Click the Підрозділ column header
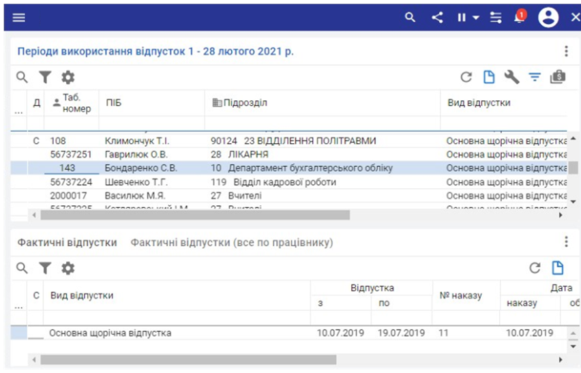581x373 pixels. tap(245, 102)
